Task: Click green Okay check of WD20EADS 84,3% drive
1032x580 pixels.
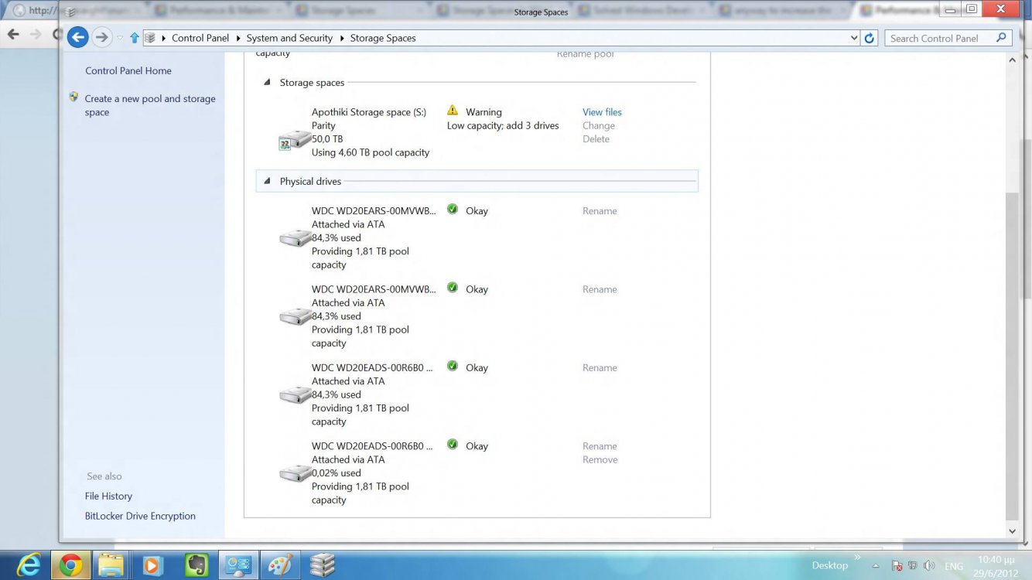Action: [453, 366]
